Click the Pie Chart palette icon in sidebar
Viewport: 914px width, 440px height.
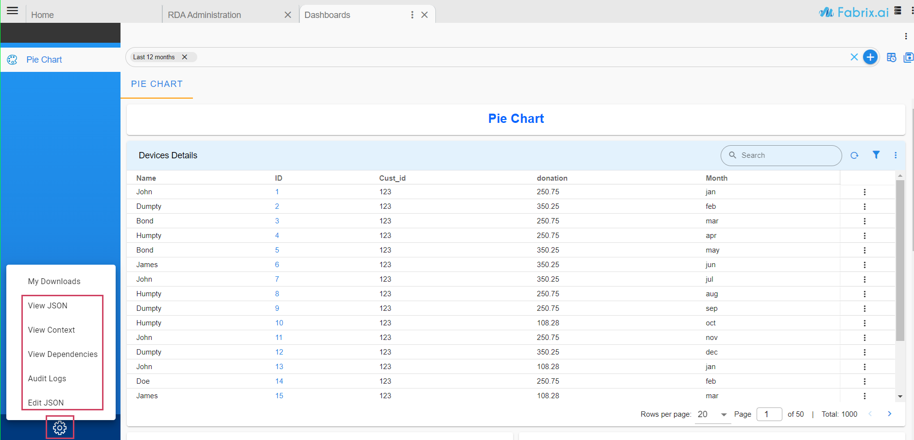point(12,60)
